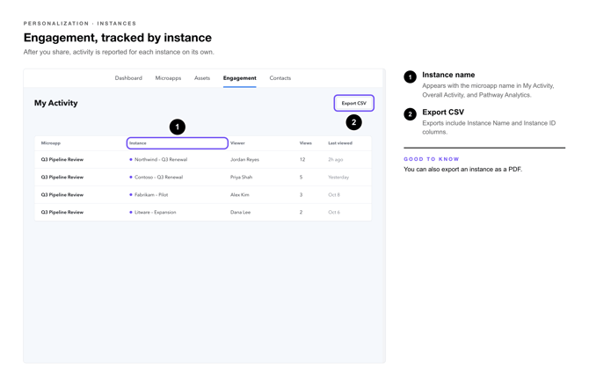The image size is (589, 378).
Task: Click the Engagement, tracked by instance title
Action: [117, 38]
